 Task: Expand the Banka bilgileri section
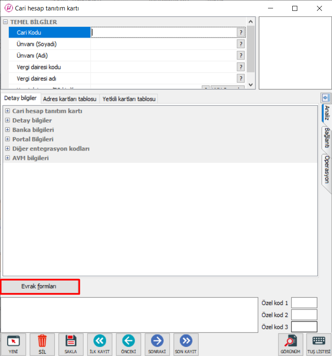click(x=8, y=130)
